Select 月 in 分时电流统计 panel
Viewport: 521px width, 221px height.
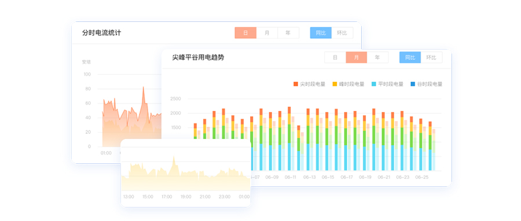(x=267, y=33)
